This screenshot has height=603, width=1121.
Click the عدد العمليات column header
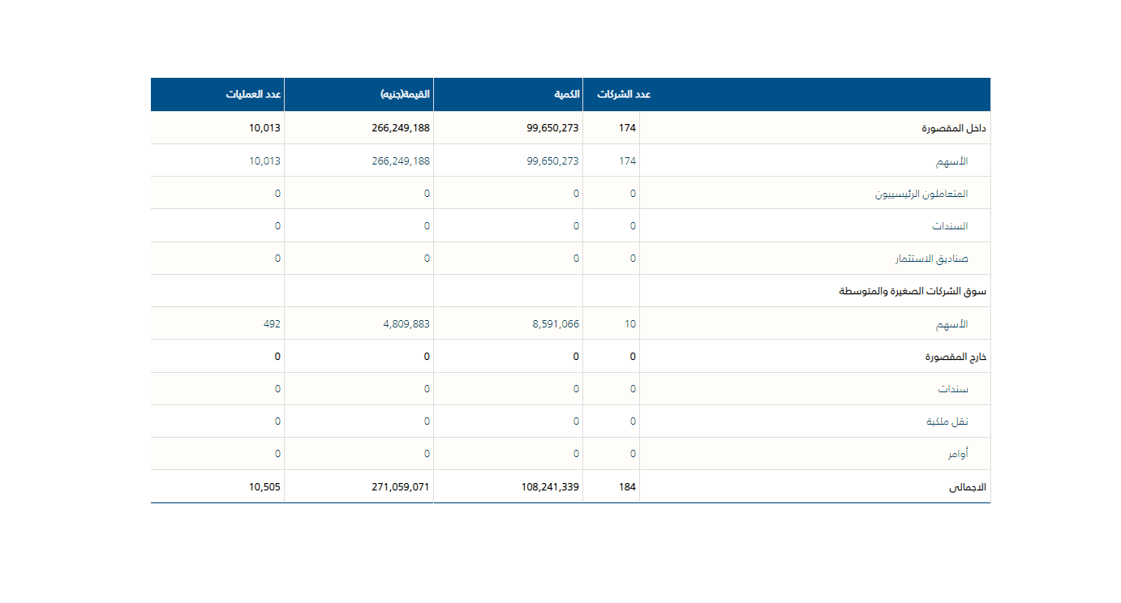[253, 95]
